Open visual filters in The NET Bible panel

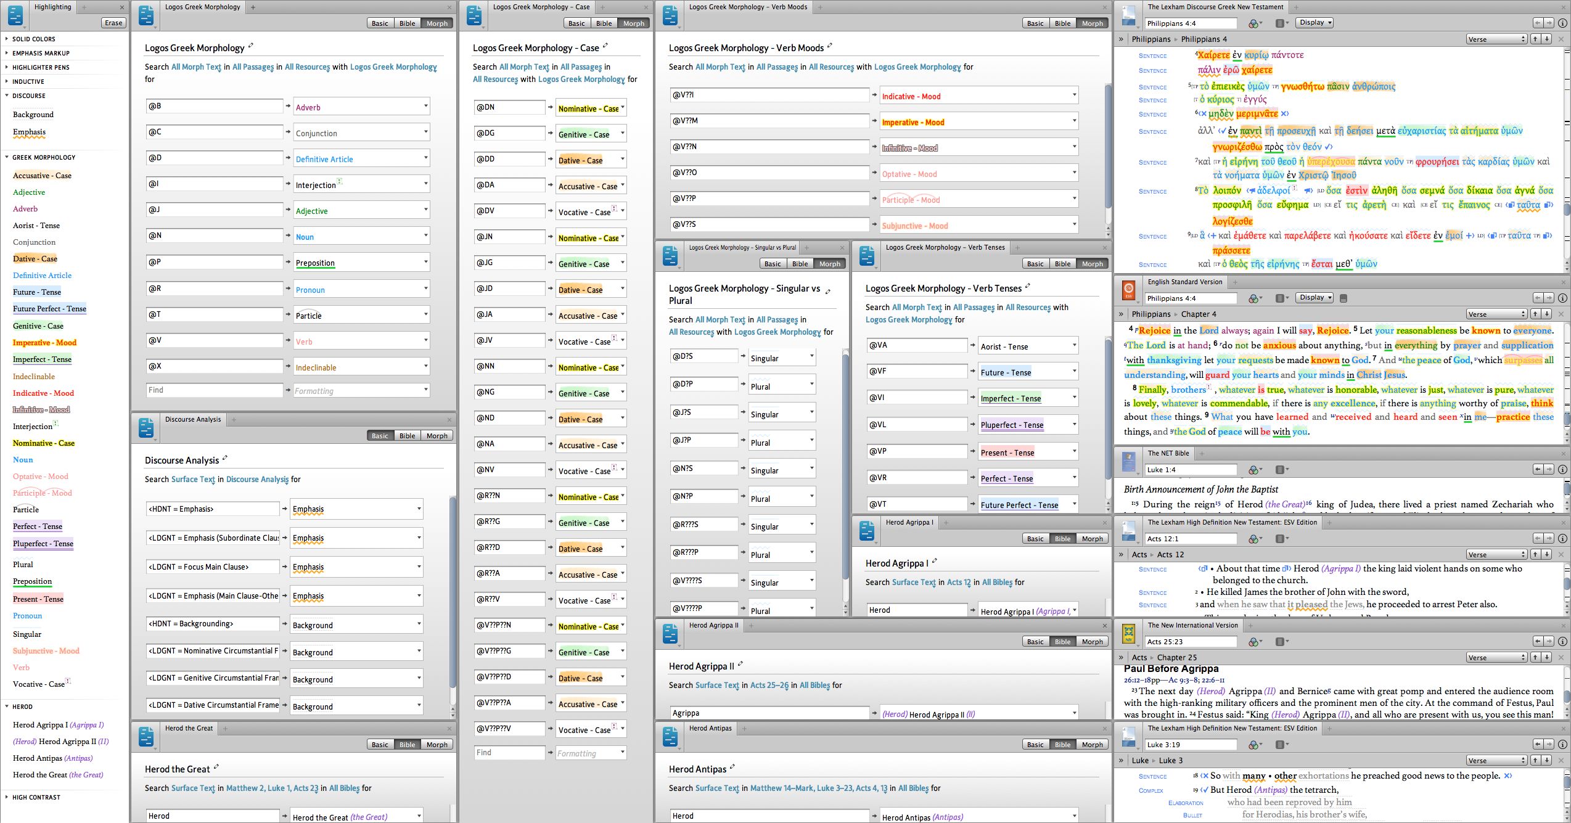coord(1255,470)
